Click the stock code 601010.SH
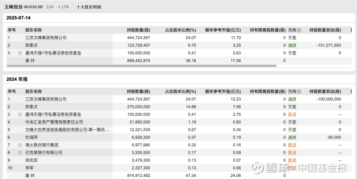 [x=33, y=7]
